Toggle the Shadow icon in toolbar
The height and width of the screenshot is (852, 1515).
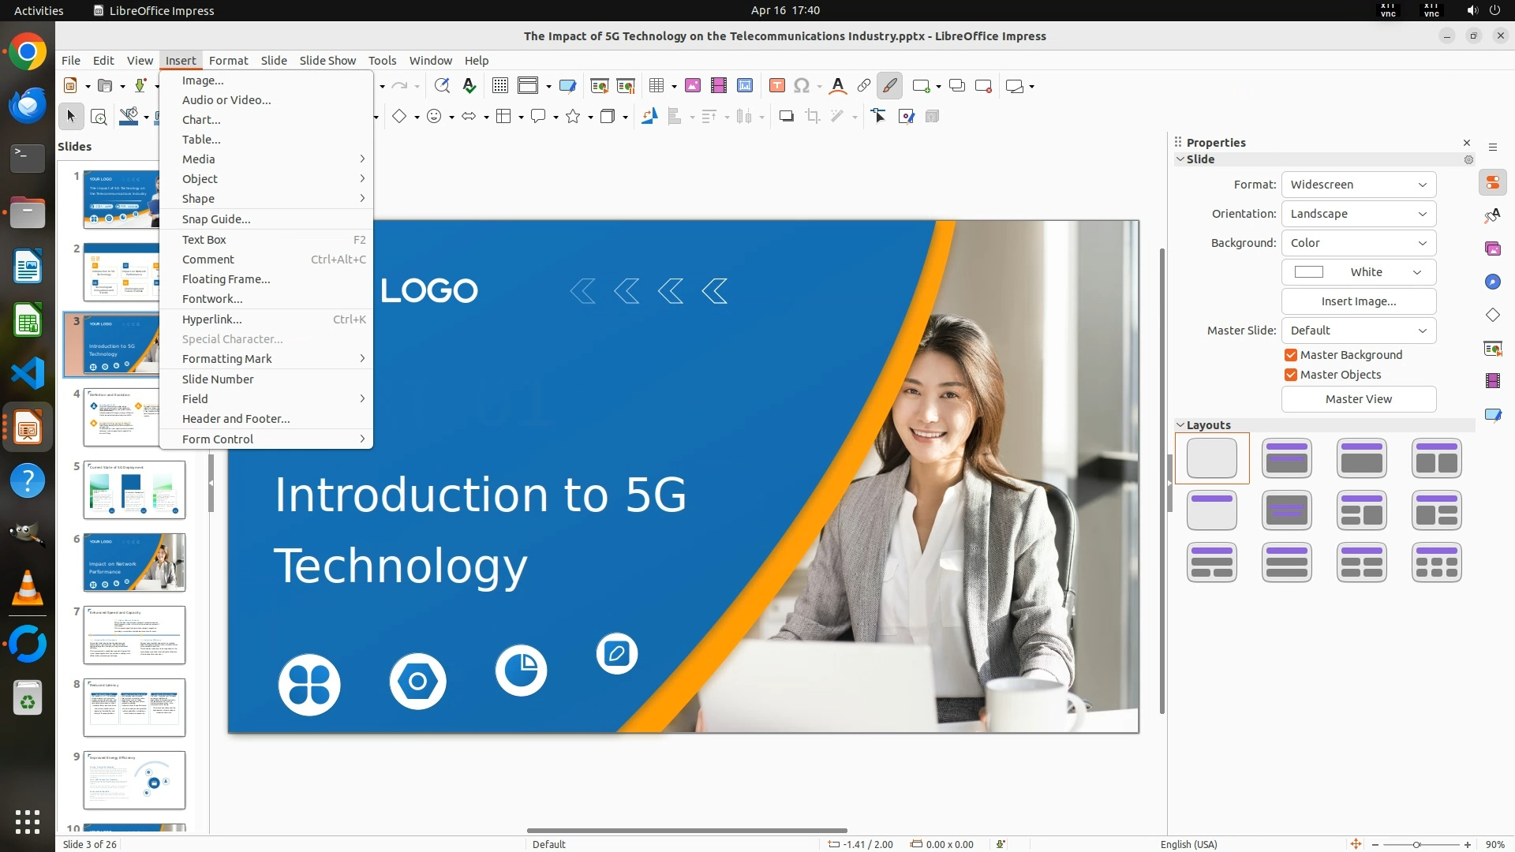click(x=786, y=117)
